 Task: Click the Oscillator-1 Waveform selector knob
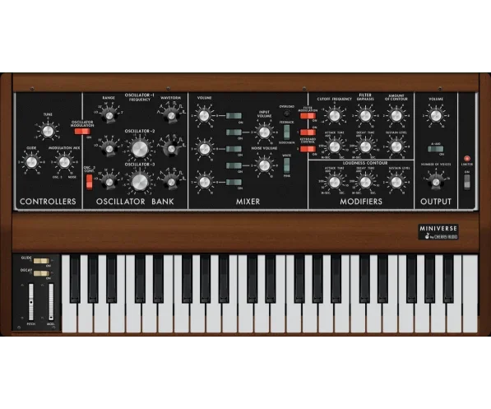[x=171, y=116]
